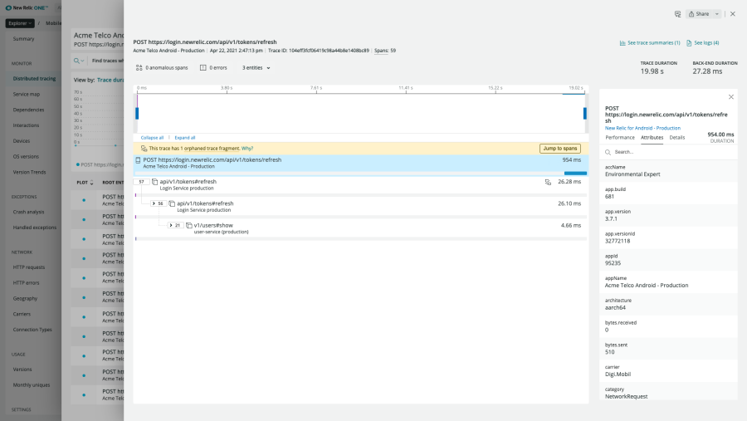This screenshot has width=747, height=421.
Task: Switch to the Details tab
Action: tap(677, 137)
